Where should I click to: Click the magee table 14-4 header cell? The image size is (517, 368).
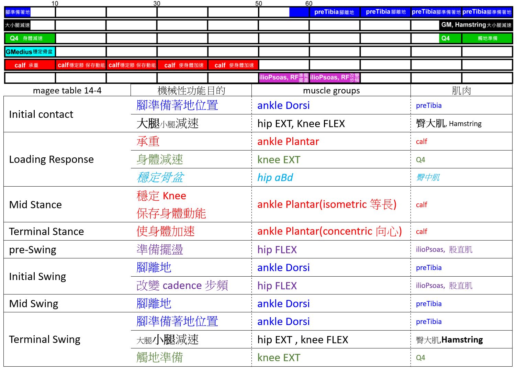coord(67,91)
